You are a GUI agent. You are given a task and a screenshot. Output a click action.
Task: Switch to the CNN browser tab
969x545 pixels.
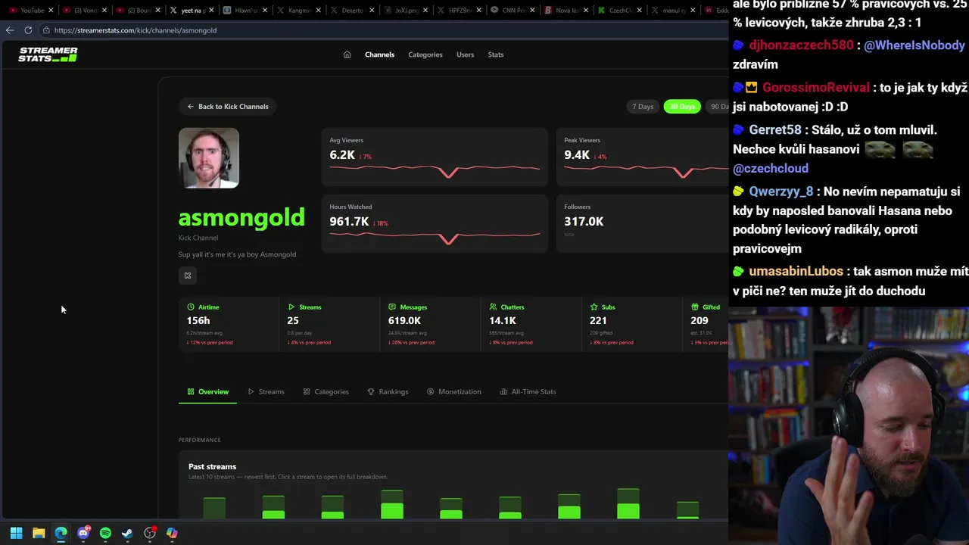pyautogui.click(x=513, y=11)
